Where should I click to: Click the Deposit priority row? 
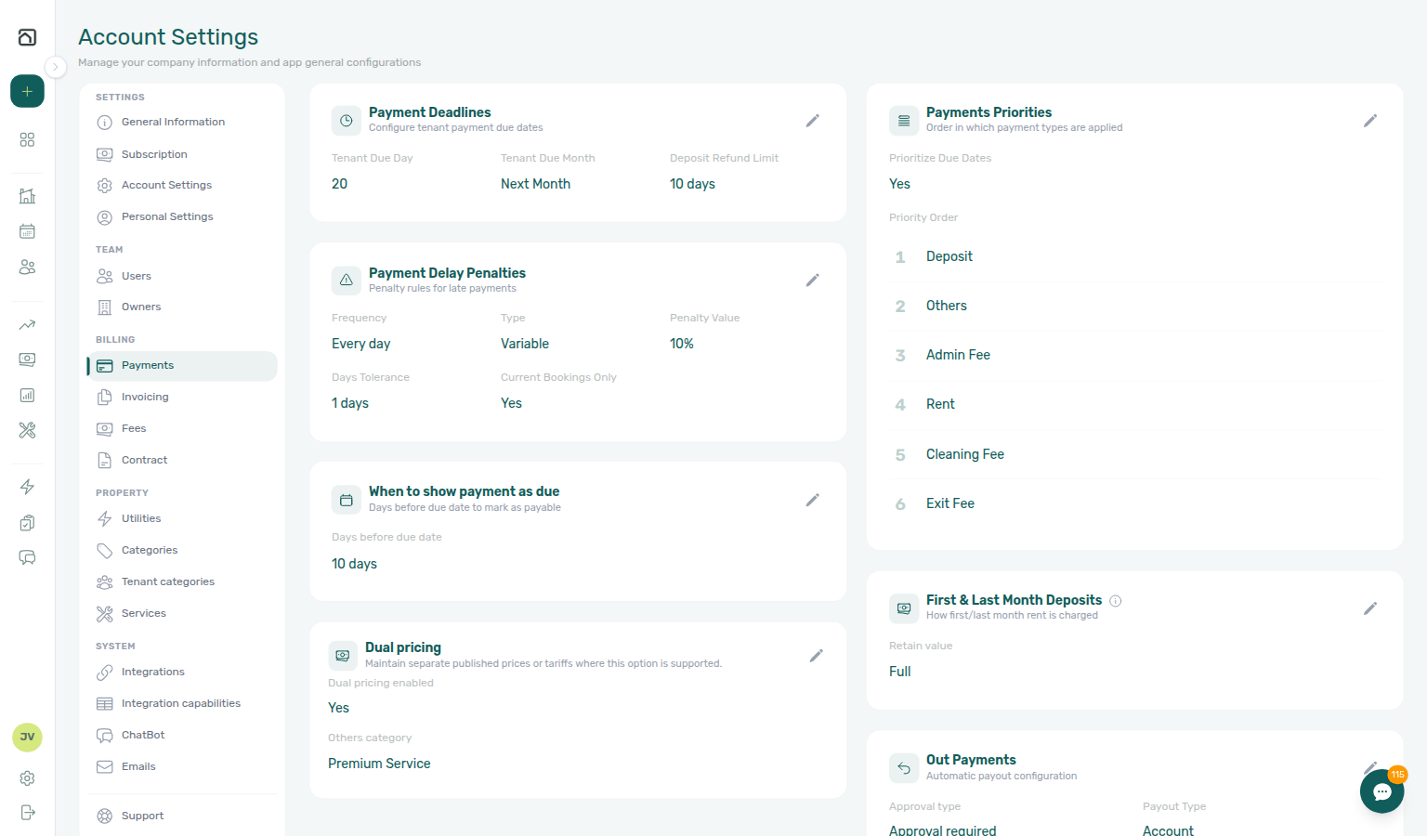tap(1134, 256)
